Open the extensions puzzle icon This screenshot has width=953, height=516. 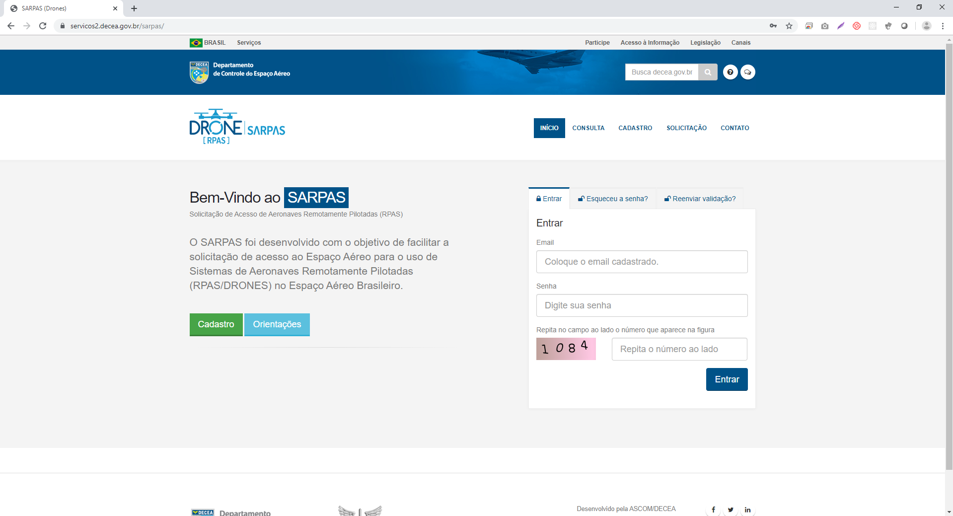point(888,26)
